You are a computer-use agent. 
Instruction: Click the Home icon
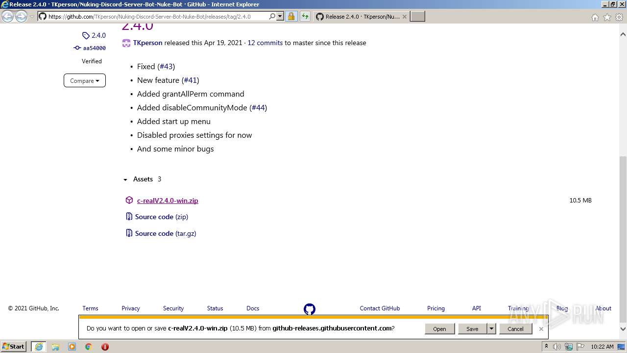point(595,17)
